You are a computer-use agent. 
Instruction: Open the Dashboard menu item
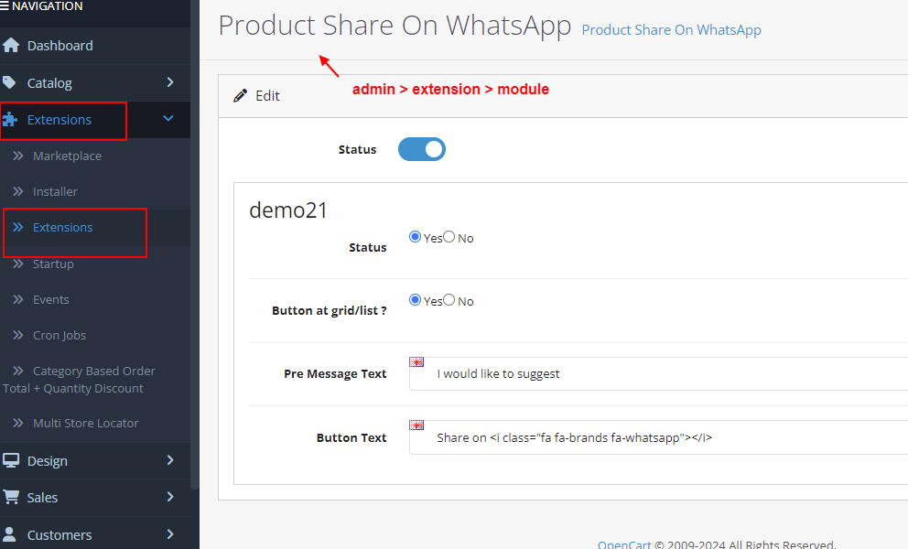pyautogui.click(x=95, y=45)
